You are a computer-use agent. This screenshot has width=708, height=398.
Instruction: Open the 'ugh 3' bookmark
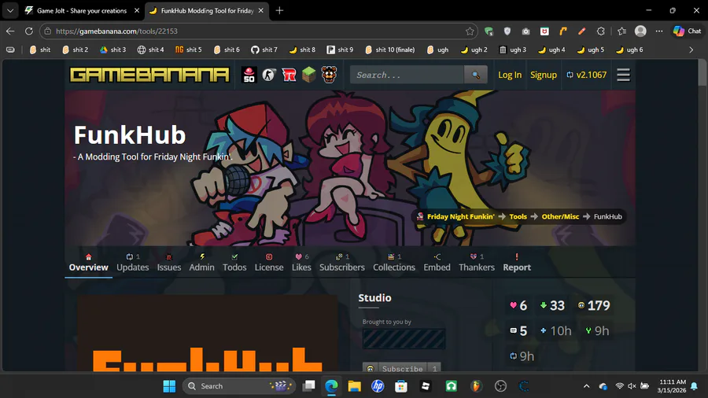click(x=512, y=50)
